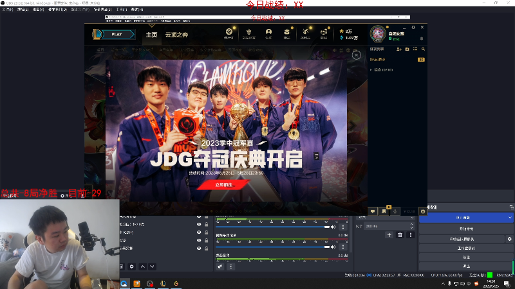The height and width of the screenshot is (289, 515).
Task: Switch to 主页 tab in League client
Action: 151,35
